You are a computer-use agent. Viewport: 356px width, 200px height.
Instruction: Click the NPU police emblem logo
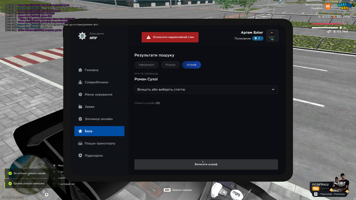click(x=82, y=36)
